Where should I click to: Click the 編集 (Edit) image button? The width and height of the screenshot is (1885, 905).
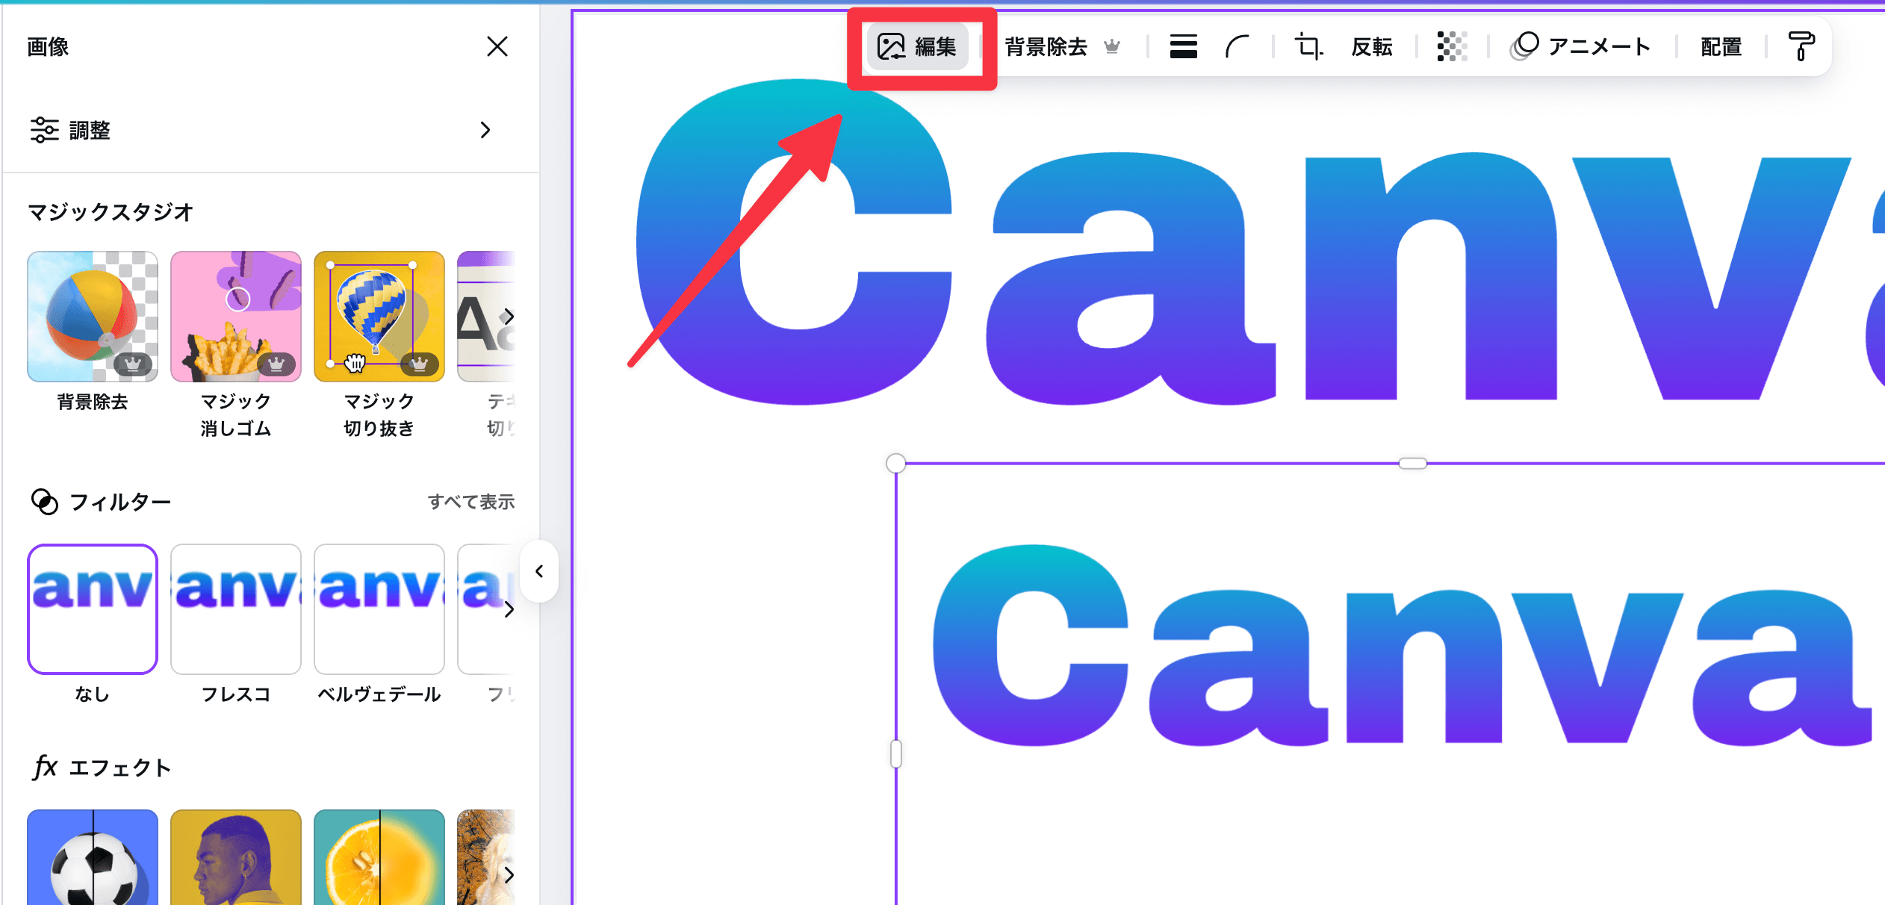(917, 47)
